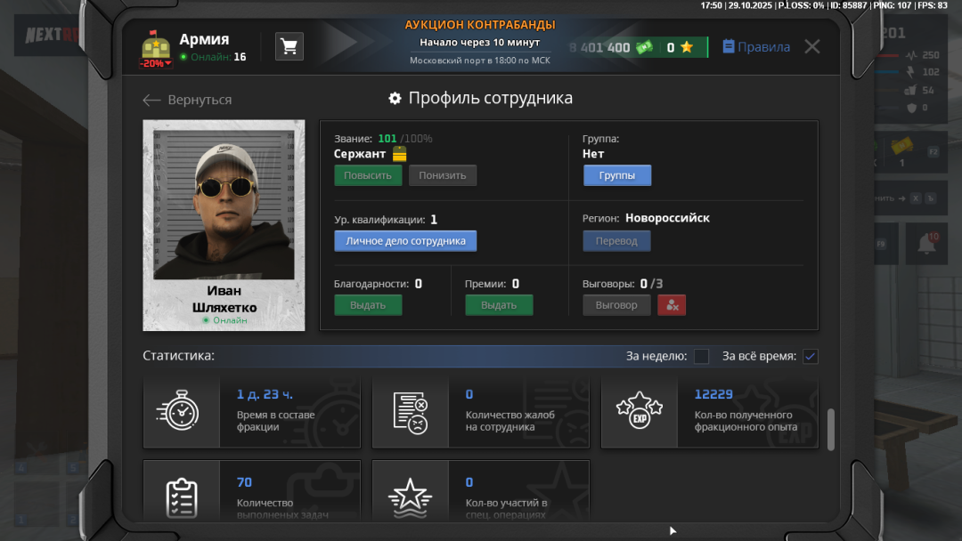This screenshot has width=962, height=541.
Task: Click Выдать under Премии
Action: tap(499, 304)
